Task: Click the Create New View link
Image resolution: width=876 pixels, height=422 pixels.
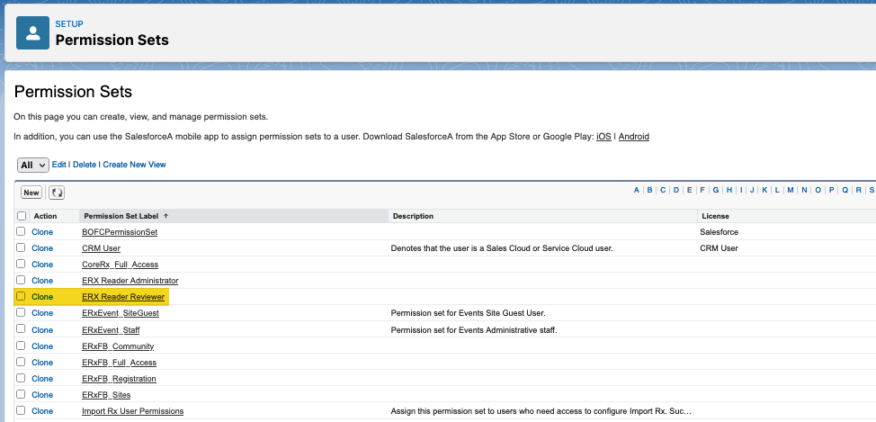Action: tap(134, 165)
